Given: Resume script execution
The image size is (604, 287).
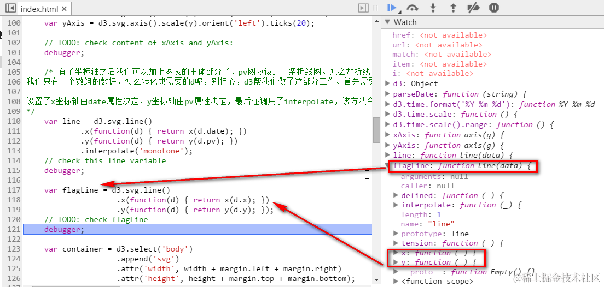Looking at the screenshot, I should coord(392,8).
